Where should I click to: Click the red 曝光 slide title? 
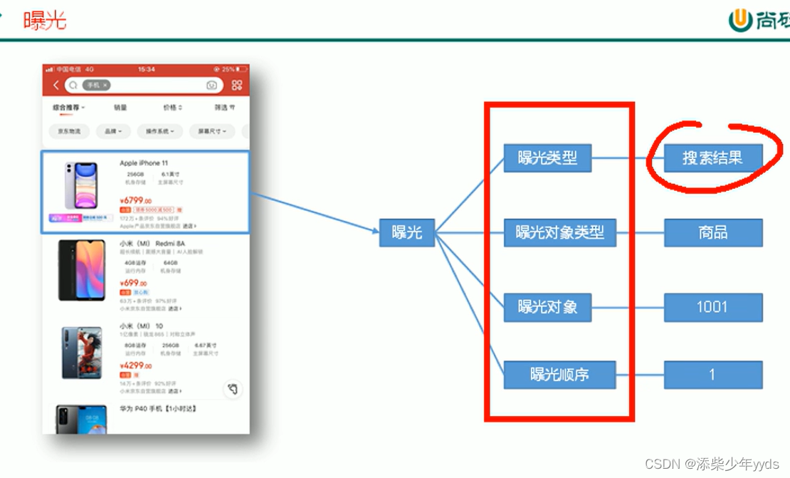coord(45,21)
